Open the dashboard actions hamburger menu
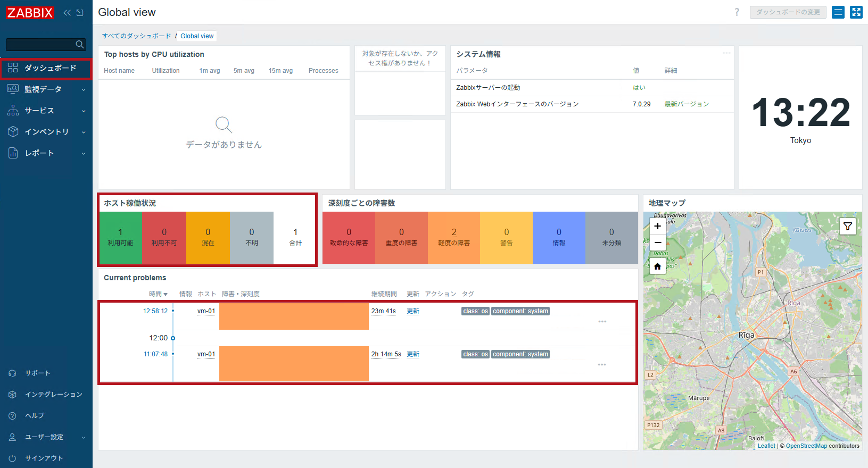868x468 pixels. pyautogui.click(x=838, y=12)
